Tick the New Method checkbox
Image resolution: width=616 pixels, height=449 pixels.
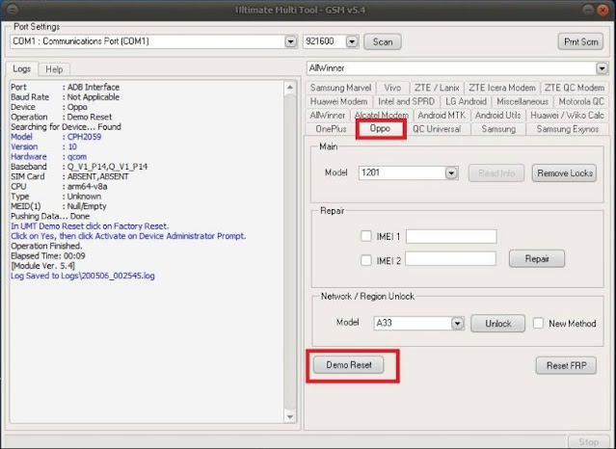coord(538,324)
